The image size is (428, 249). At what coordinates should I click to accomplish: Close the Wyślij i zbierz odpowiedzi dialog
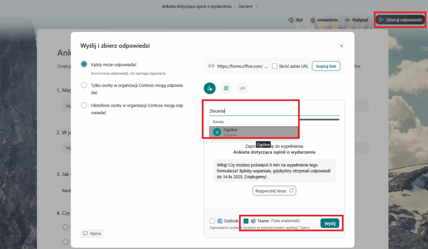click(x=341, y=46)
